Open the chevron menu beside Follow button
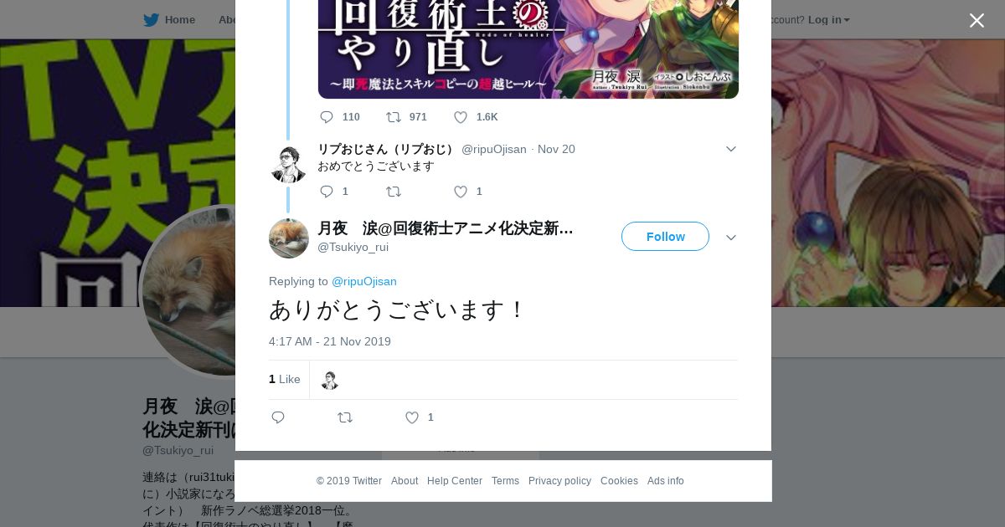 pos(730,238)
